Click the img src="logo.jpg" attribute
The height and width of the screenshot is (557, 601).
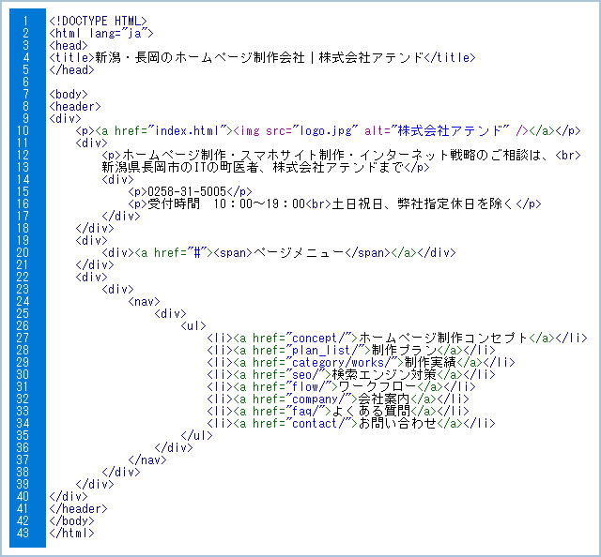[x=312, y=131]
